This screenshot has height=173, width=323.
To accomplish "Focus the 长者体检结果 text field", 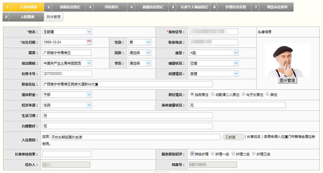I will pos(67,154).
